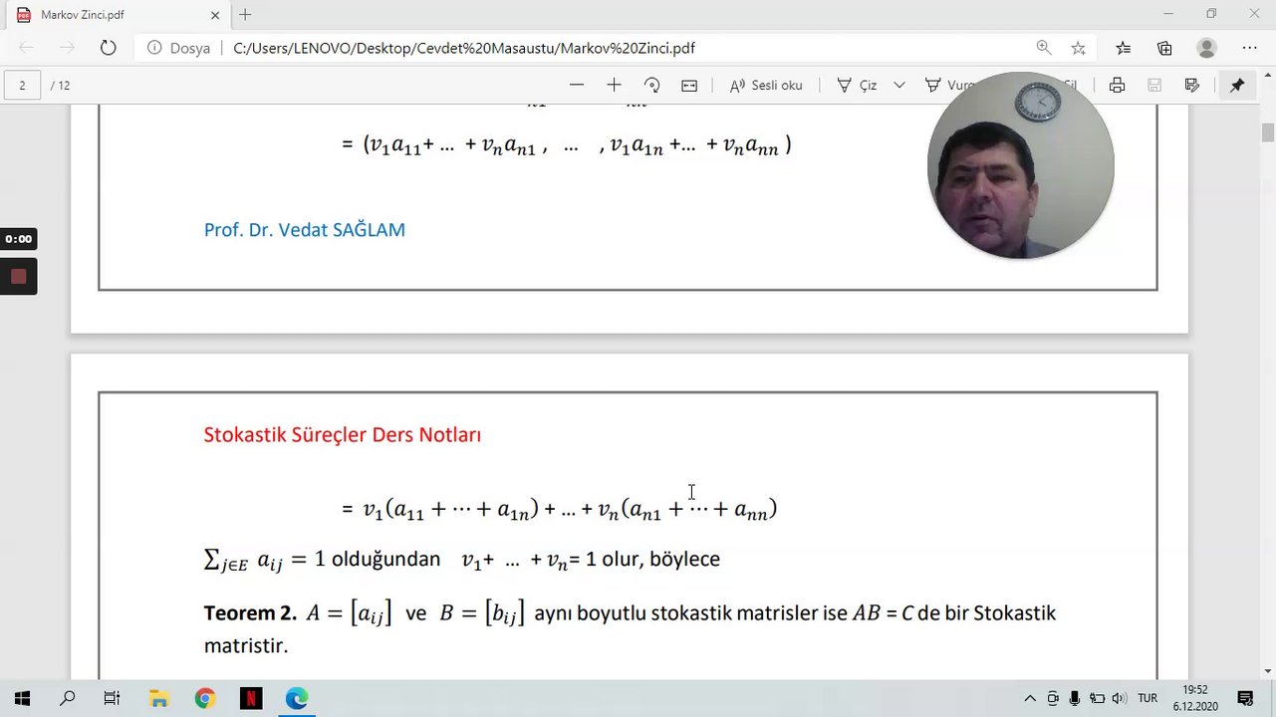
Task: Open Task View in taskbar
Action: coord(112,698)
